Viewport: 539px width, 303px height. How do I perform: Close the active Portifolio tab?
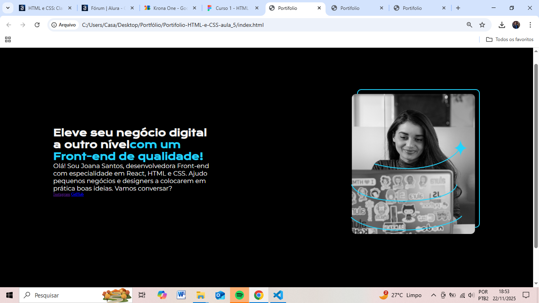(x=319, y=8)
